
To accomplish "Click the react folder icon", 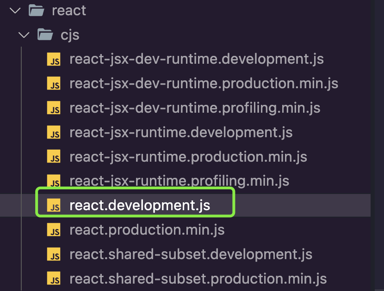I will click(36, 11).
